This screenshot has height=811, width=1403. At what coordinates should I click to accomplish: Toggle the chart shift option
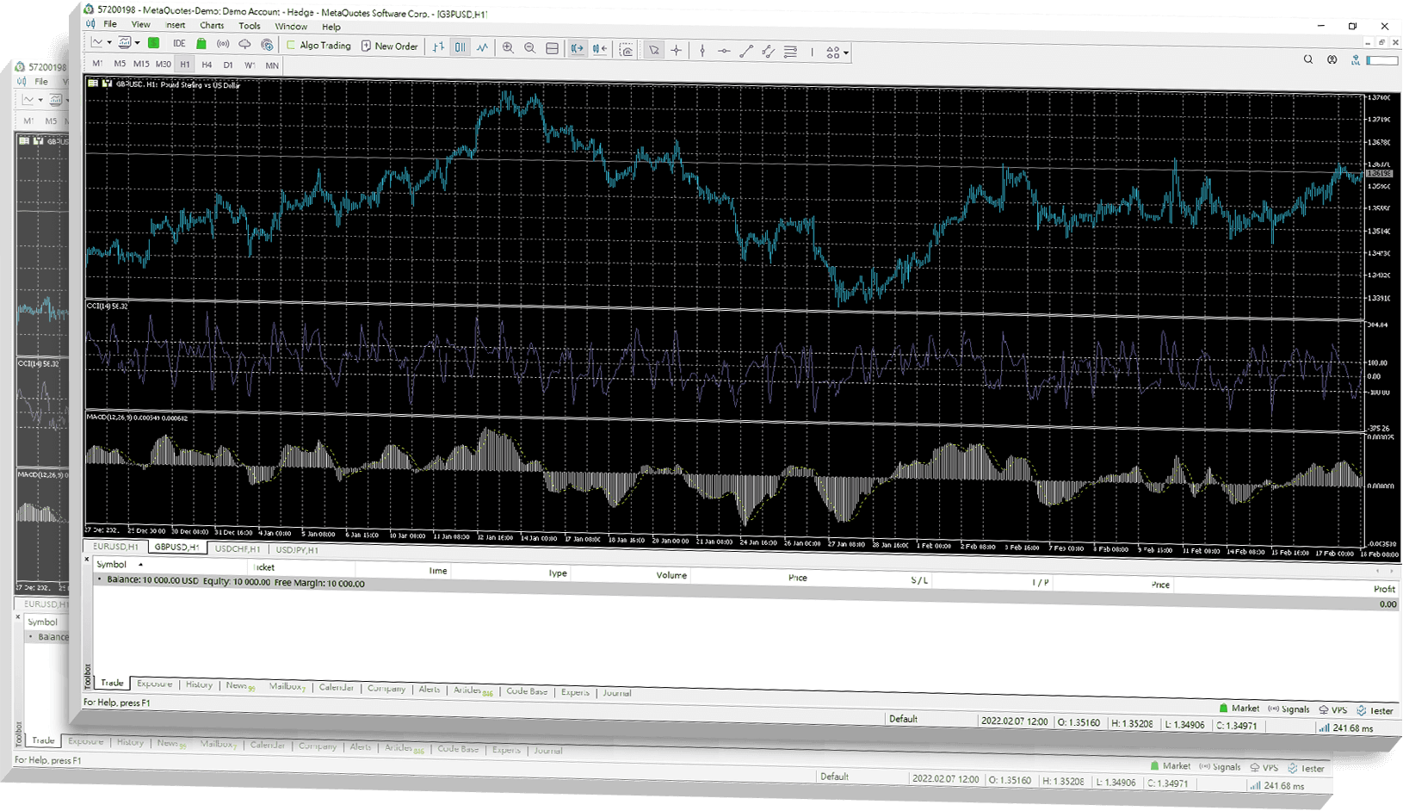(598, 49)
